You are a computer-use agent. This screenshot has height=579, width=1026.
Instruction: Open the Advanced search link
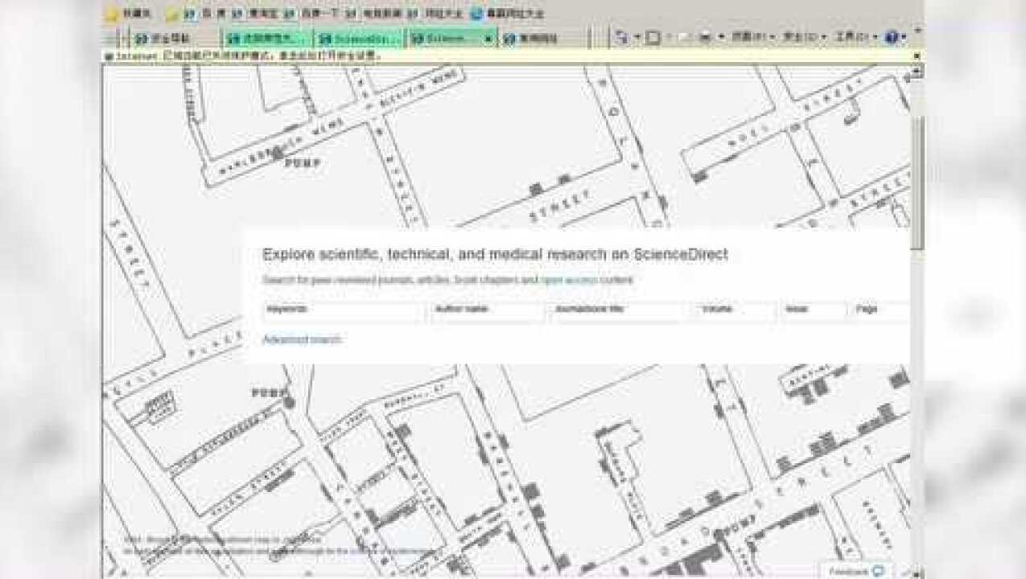pyautogui.click(x=302, y=339)
